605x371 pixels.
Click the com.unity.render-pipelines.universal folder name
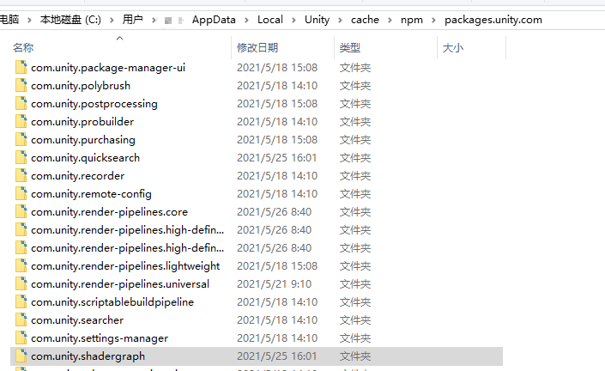120,284
